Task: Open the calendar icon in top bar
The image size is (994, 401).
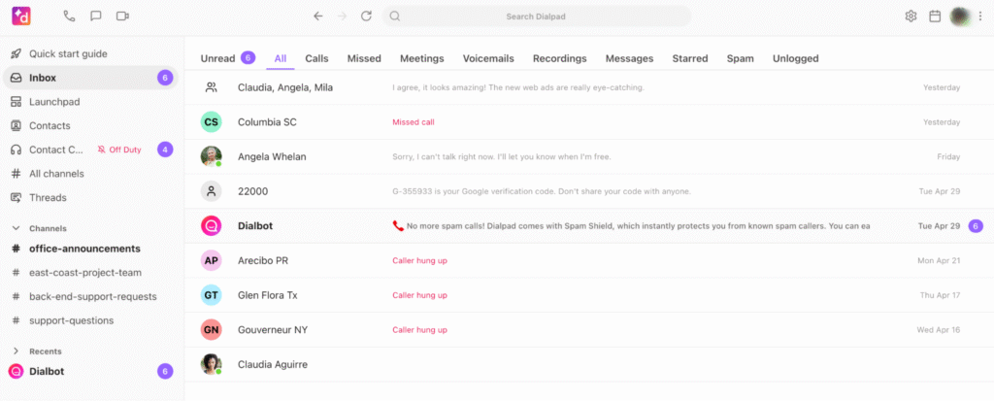Action: click(x=935, y=17)
